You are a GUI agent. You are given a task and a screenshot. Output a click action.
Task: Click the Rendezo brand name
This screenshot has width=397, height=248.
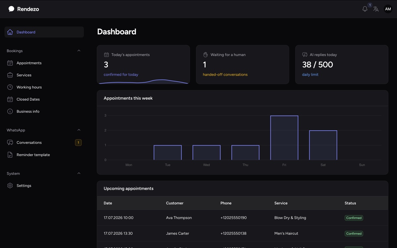pyautogui.click(x=28, y=9)
